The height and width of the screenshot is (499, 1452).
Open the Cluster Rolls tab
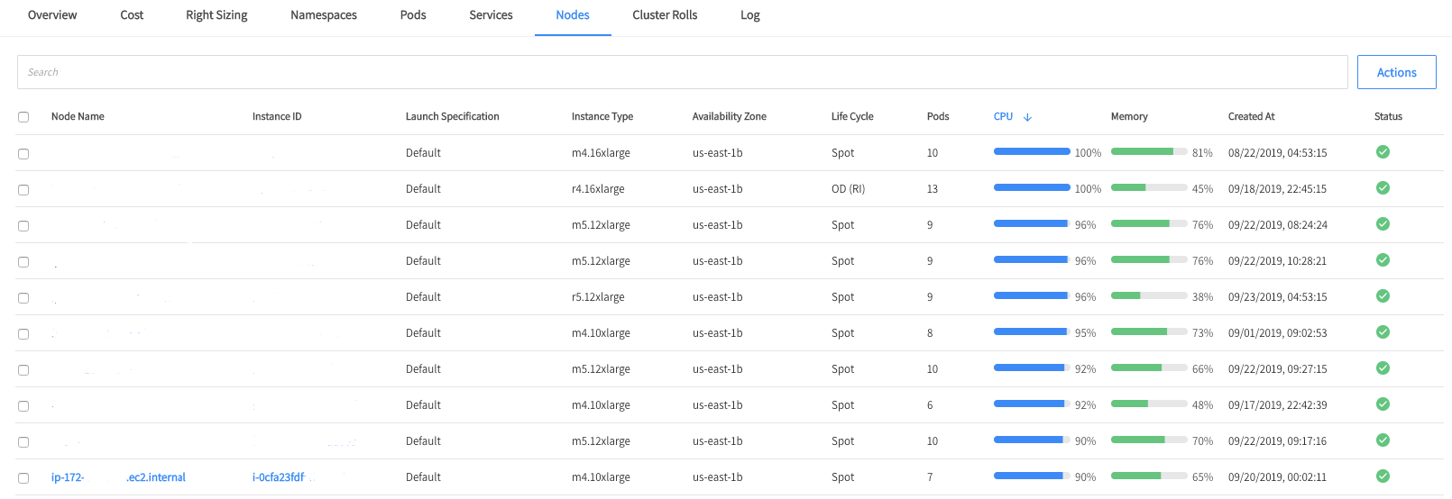665,15
